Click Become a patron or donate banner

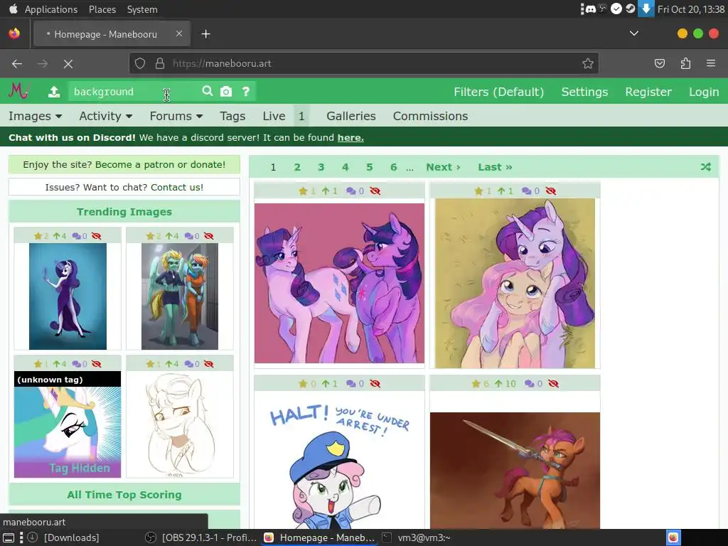[124, 164]
